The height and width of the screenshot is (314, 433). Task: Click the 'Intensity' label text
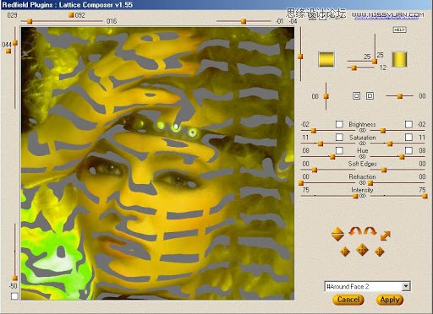click(362, 190)
